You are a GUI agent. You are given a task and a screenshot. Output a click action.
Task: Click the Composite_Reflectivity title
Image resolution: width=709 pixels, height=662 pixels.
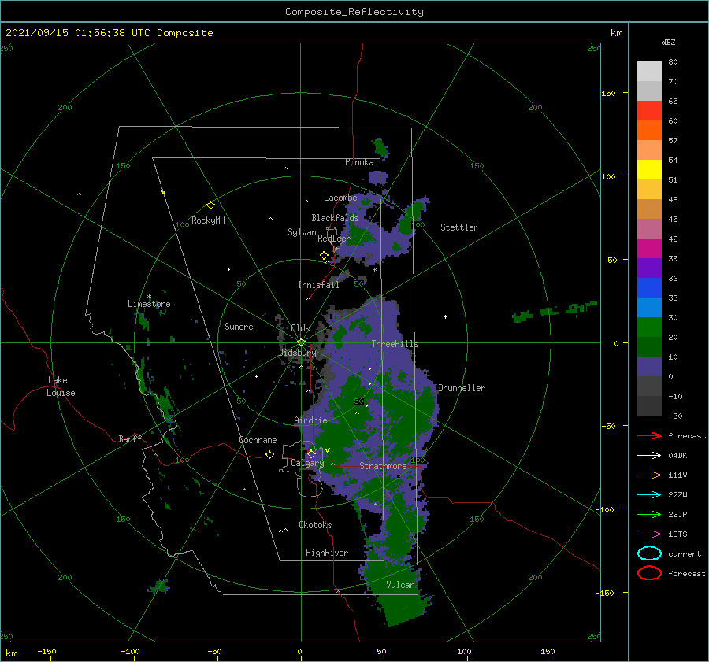[354, 12]
